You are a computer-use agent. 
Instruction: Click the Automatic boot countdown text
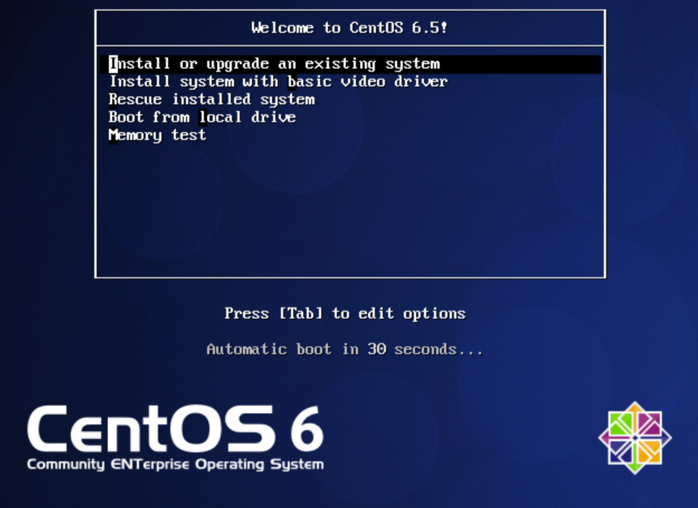pyautogui.click(x=345, y=350)
